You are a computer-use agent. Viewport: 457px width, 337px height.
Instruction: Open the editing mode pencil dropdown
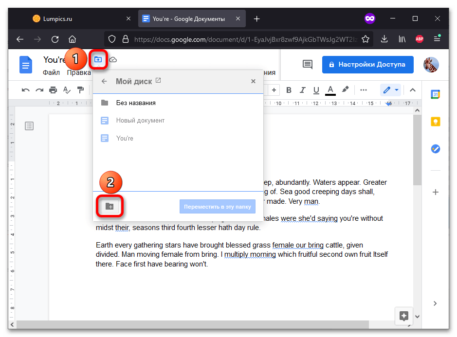coord(390,90)
